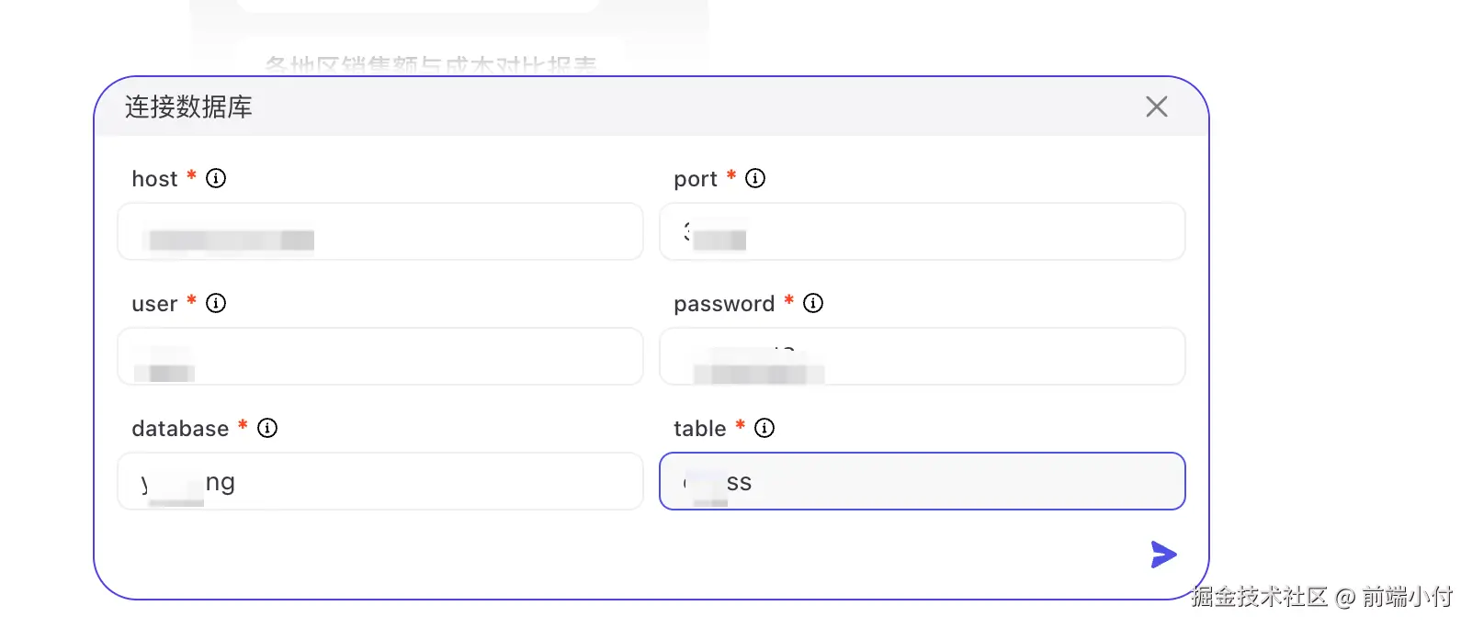Viewport: 1472px width, 628px height.
Task: Click the password info circle icon
Action: [x=813, y=303]
